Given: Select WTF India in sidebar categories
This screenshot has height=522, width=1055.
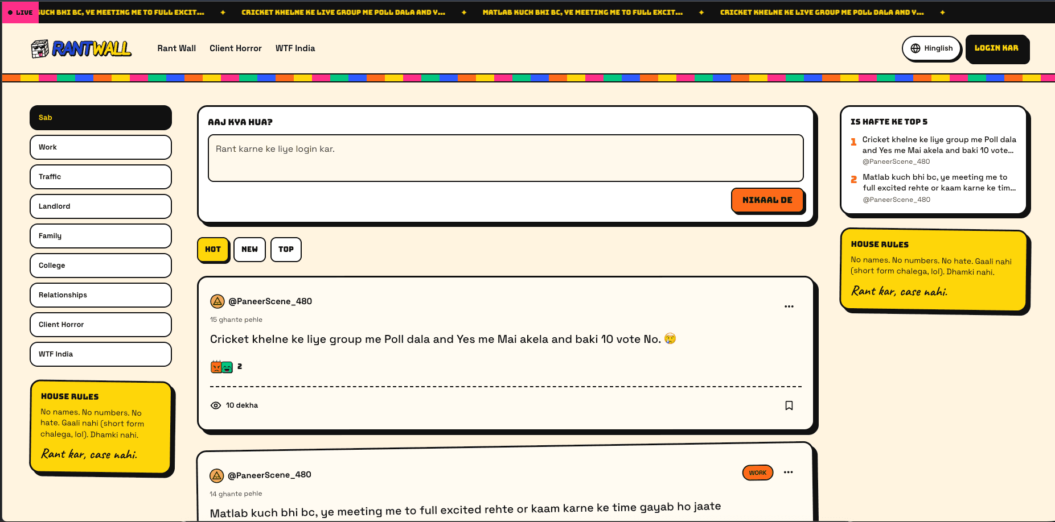Looking at the screenshot, I should coord(101,354).
